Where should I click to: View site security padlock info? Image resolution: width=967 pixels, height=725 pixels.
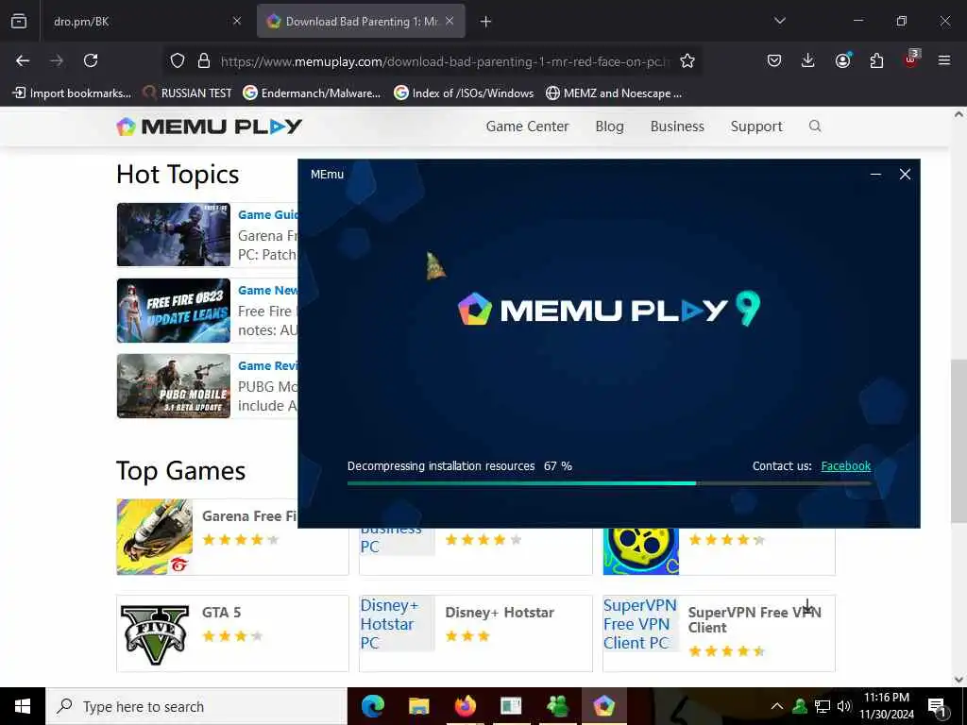coord(204,60)
